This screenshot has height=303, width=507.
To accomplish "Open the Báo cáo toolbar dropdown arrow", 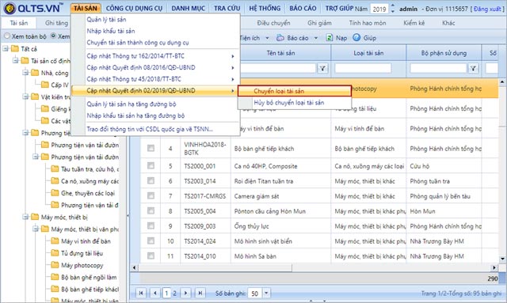I will coord(316,38).
